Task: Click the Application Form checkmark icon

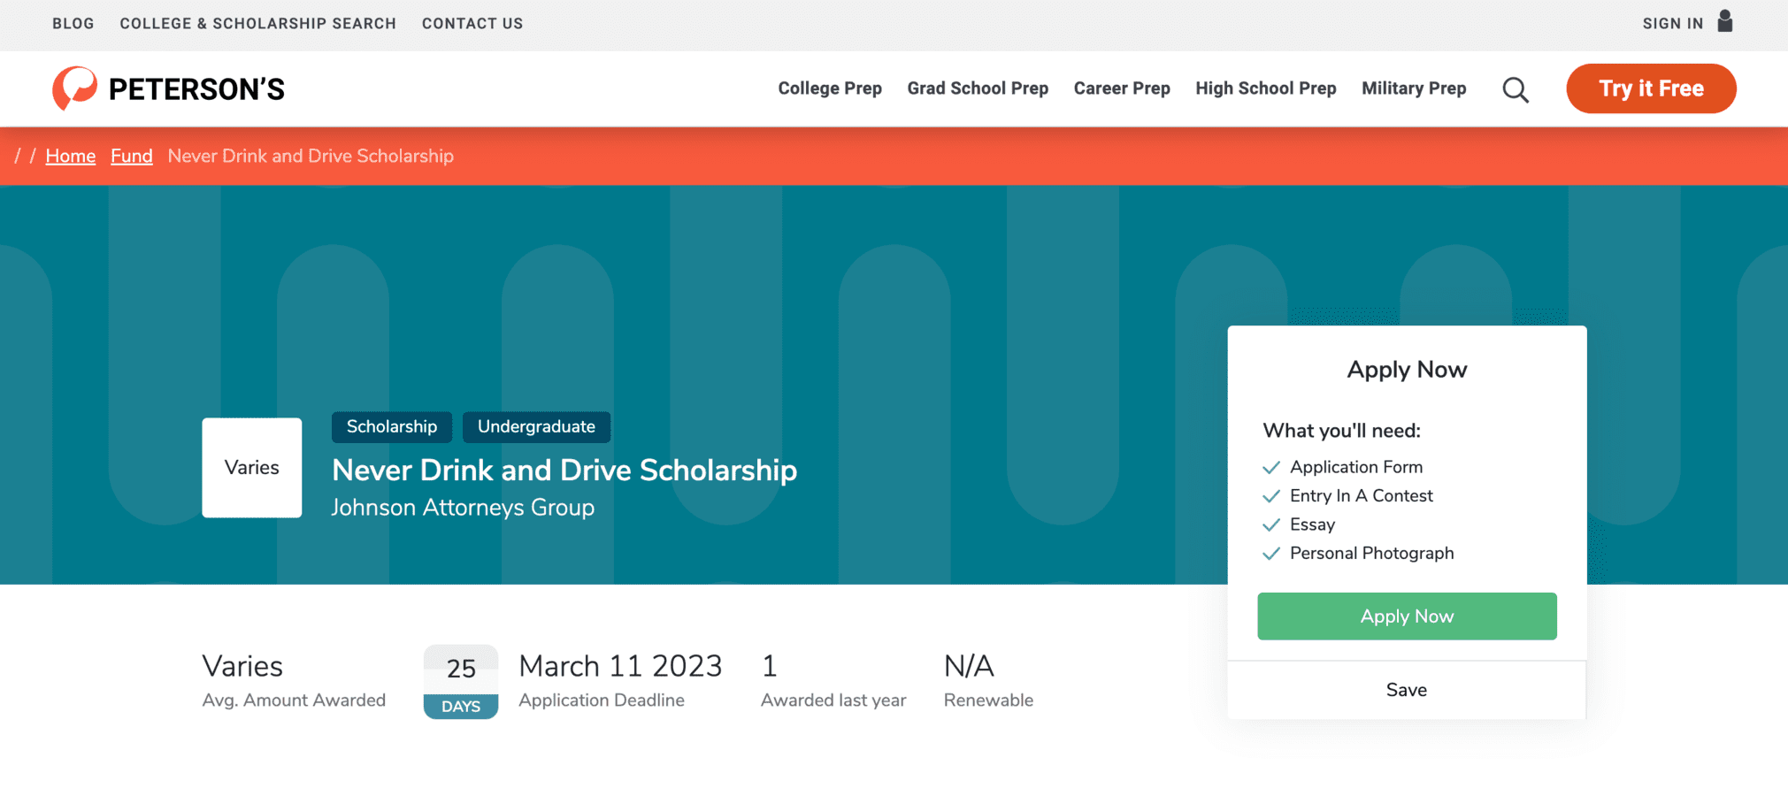Action: pyautogui.click(x=1271, y=467)
